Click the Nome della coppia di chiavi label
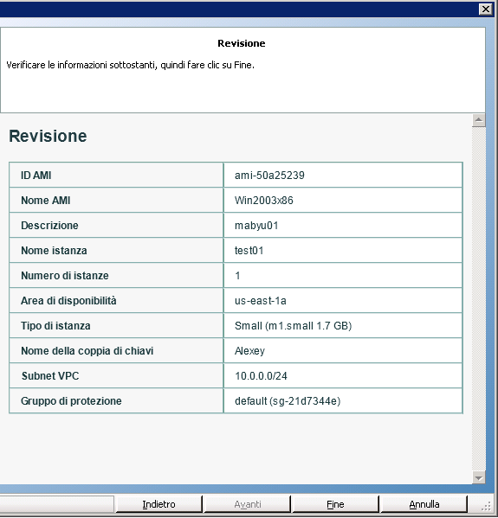 tap(87, 351)
